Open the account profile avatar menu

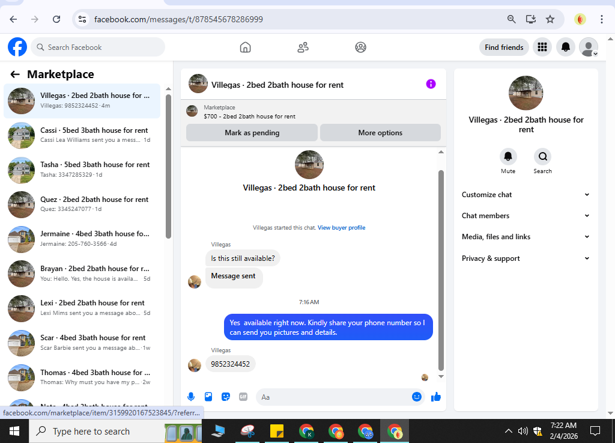589,47
